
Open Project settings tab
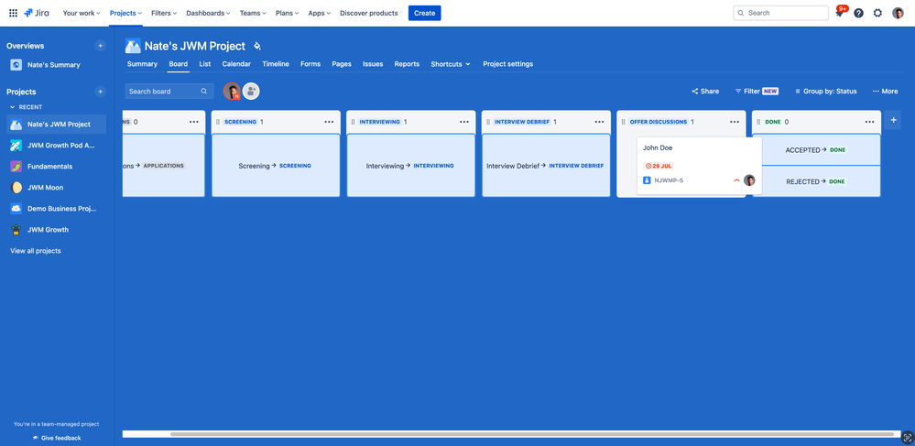click(x=507, y=64)
